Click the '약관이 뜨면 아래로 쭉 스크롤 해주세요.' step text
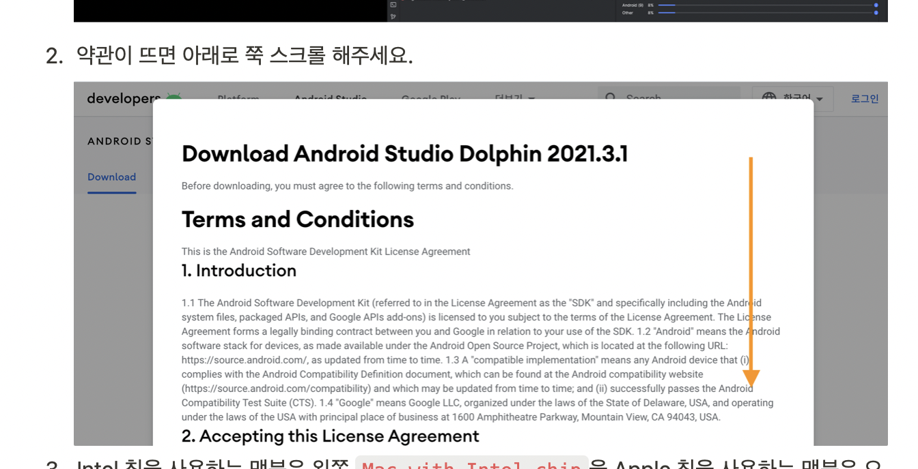 245,55
